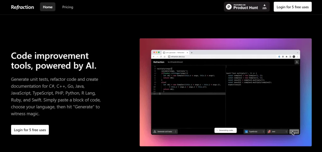Click the "multiply(args){" code line
Screen dimensions: 322x152
click(x=165, y=69)
